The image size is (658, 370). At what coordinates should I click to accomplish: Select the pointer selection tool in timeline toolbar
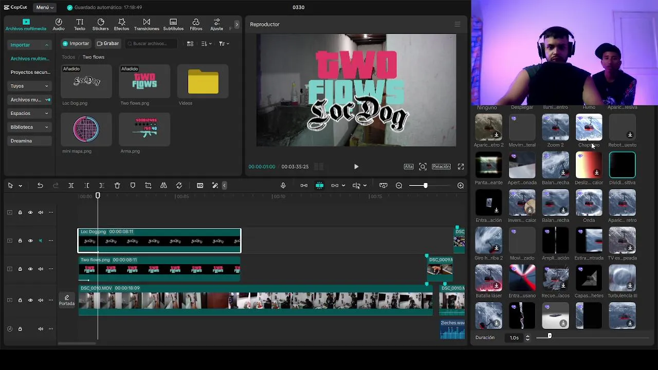click(x=10, y=186)
